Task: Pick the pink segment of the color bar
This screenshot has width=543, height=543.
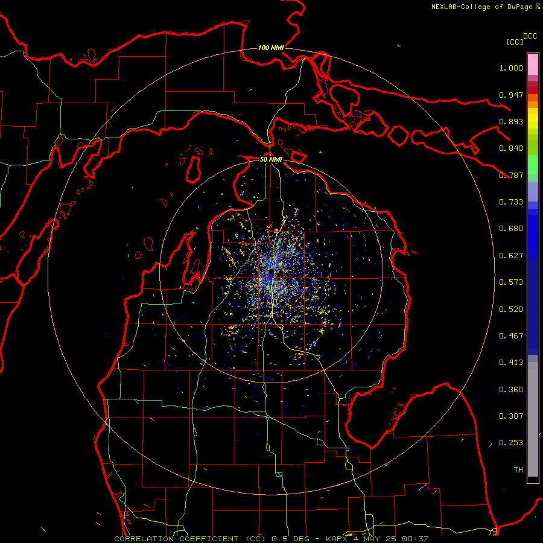Action: click(x=533, y=64)
